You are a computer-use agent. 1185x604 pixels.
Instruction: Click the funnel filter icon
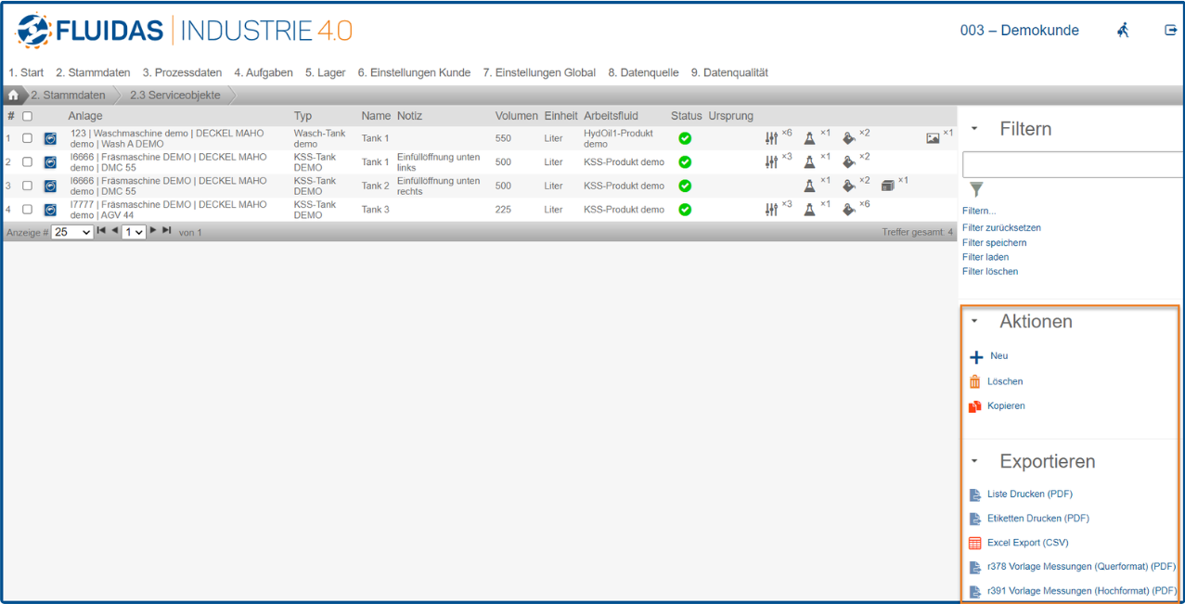click(x=975, y=190)
